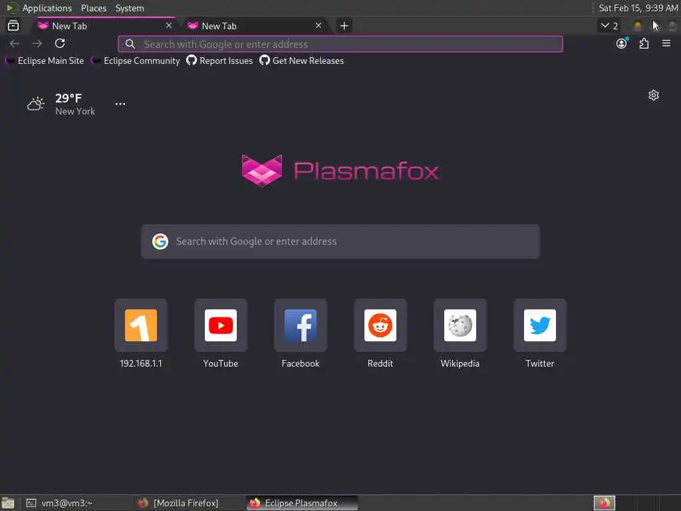Open Eclipse Main Site bookmark
The height and width of the screenshot is (511, 681).
pos(45,61)
